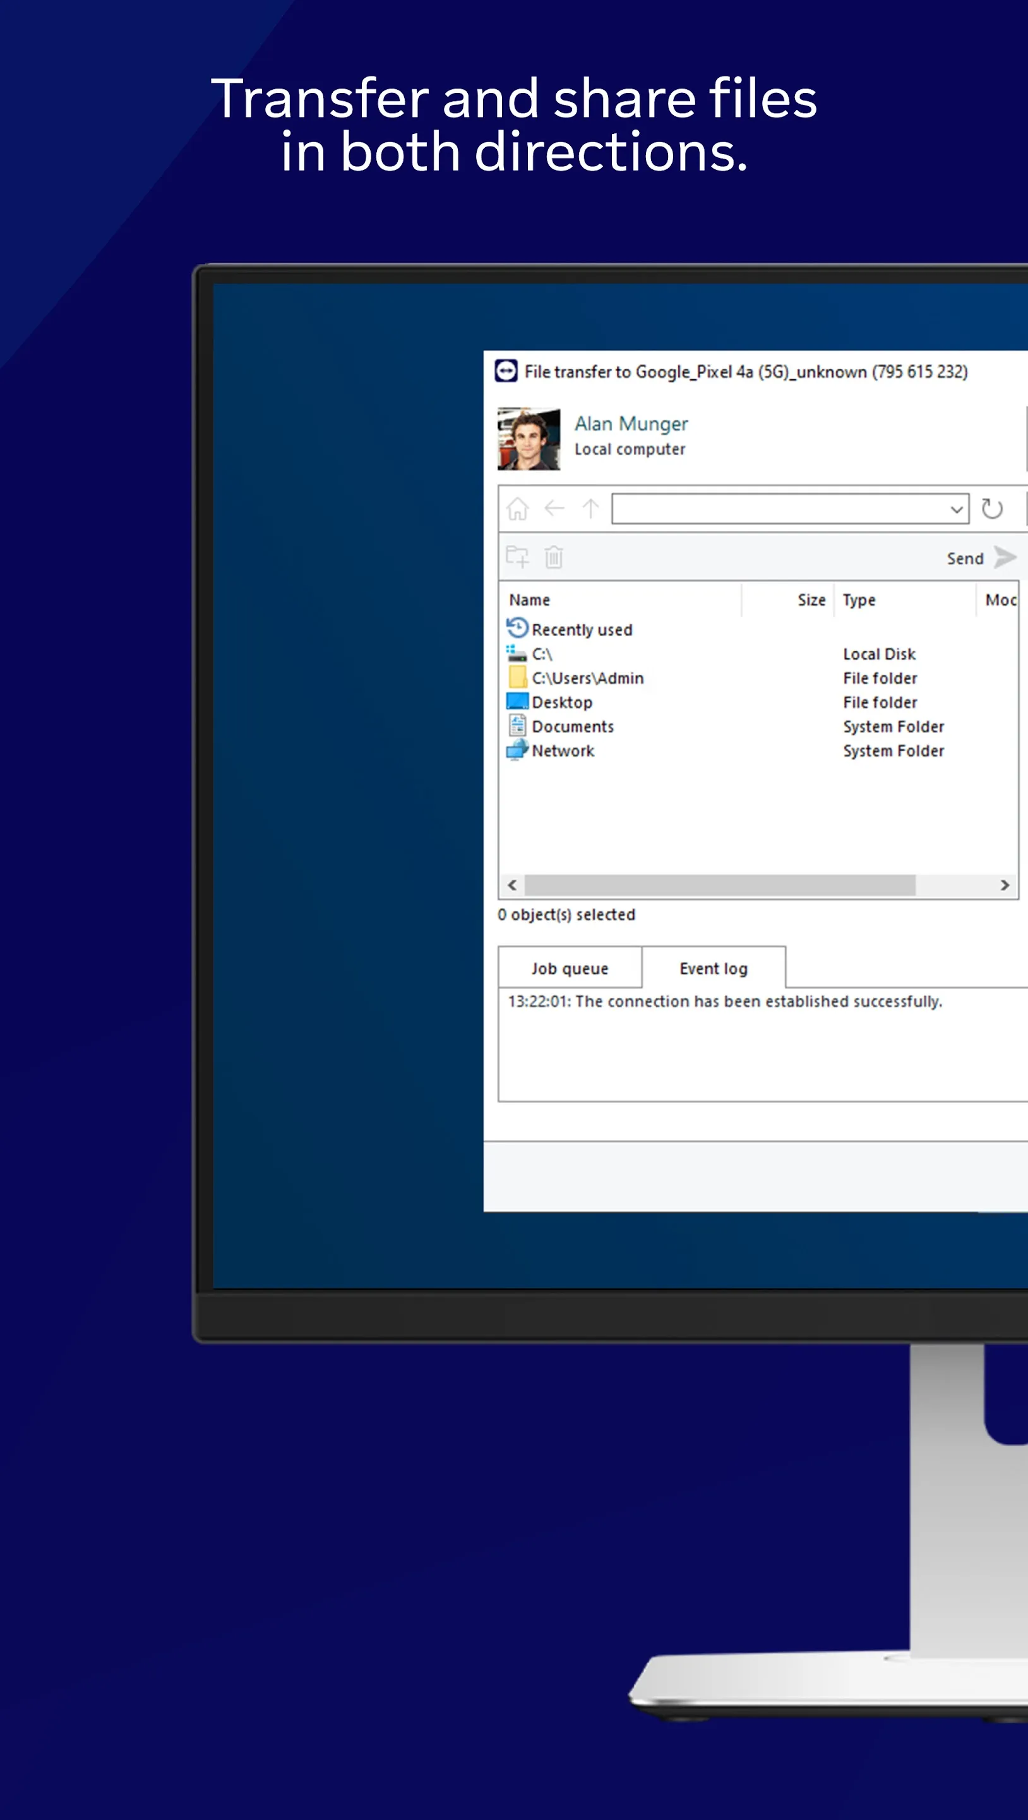
Task: Sort files by the Name column header
Action: [x=530, y=600]
